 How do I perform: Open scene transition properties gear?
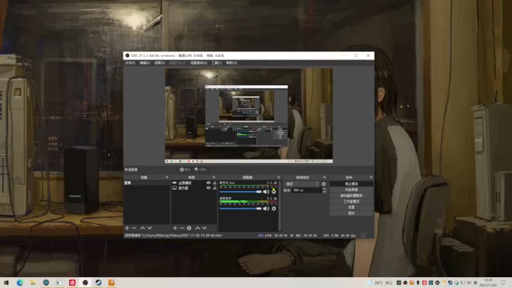(324, 184)
